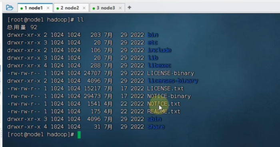Click the README.txt file name
The height and width of the screenshot is (147, 280).
pyautogui.click(x=164, y=112)
